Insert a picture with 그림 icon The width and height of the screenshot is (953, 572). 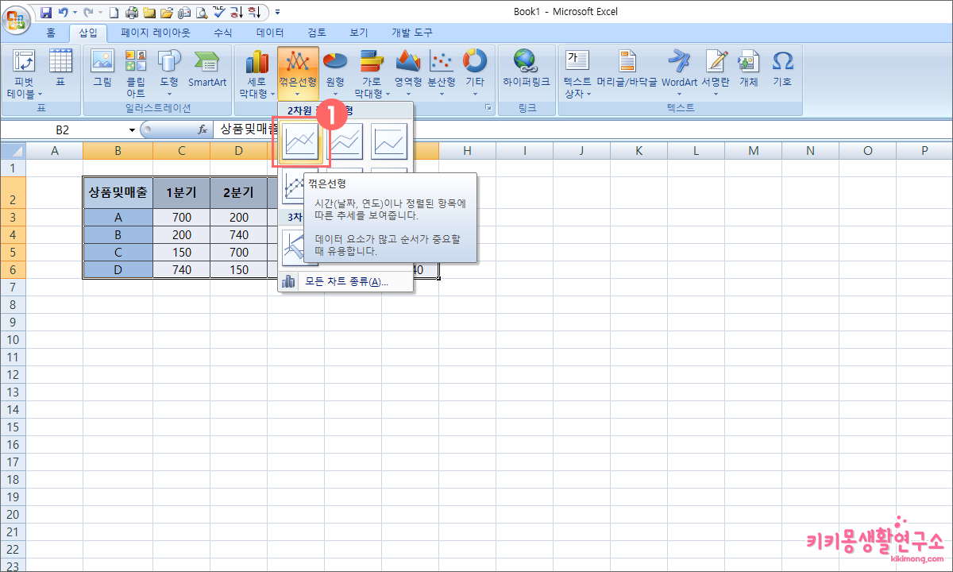(102, 62)
